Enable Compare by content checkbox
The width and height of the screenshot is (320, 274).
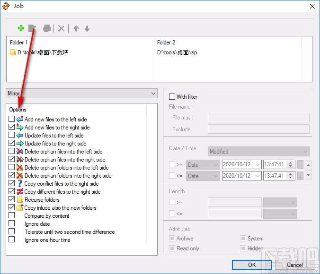point(12,215)
